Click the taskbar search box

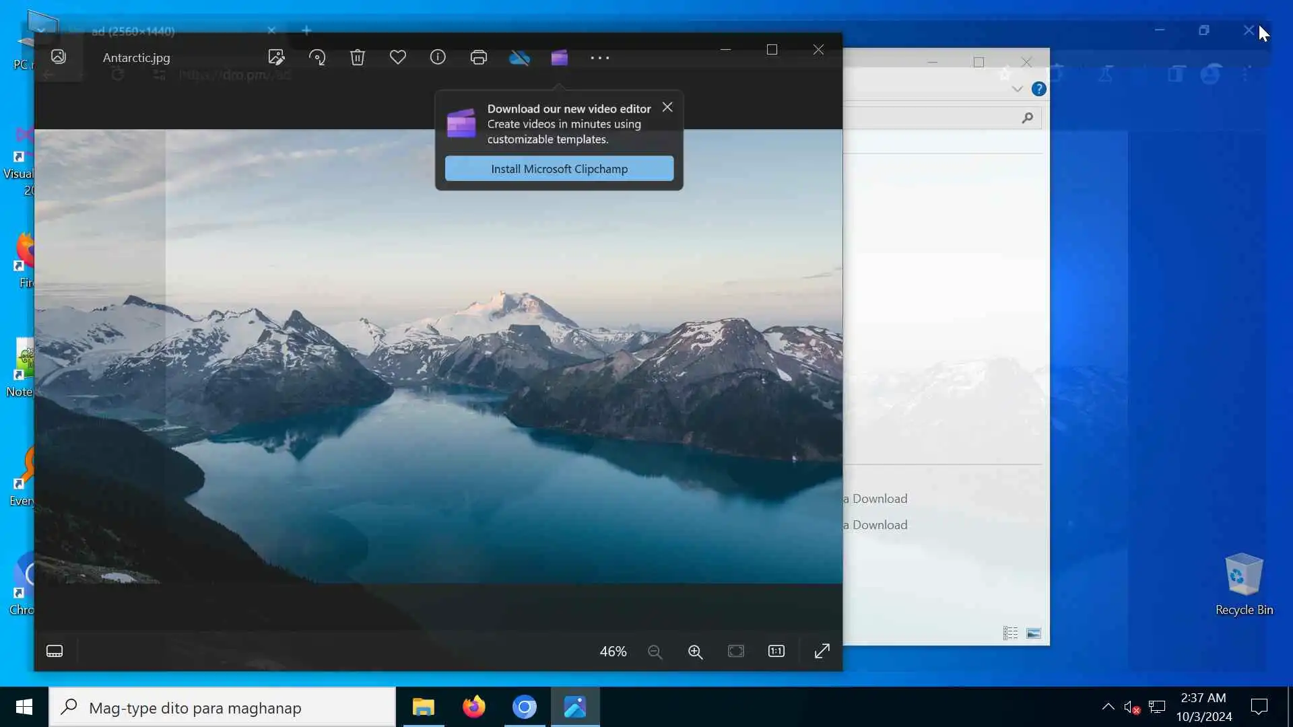coord(222,707)
